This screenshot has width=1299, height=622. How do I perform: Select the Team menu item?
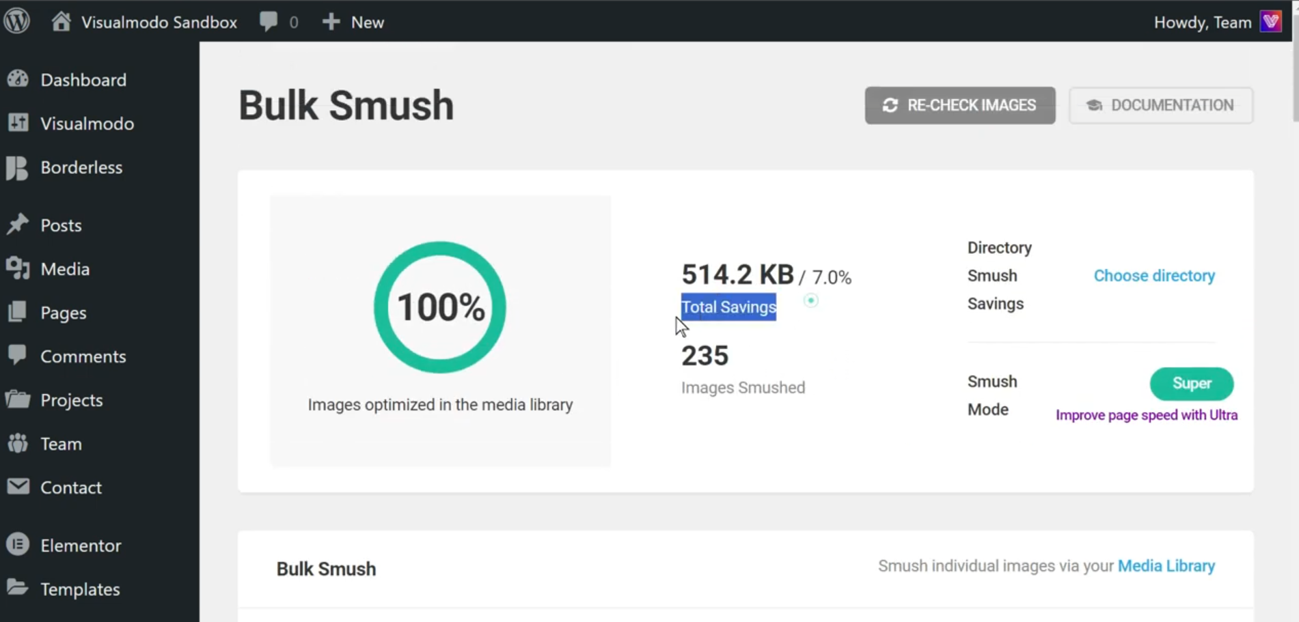pyautogui.click(x=61, y=444)
